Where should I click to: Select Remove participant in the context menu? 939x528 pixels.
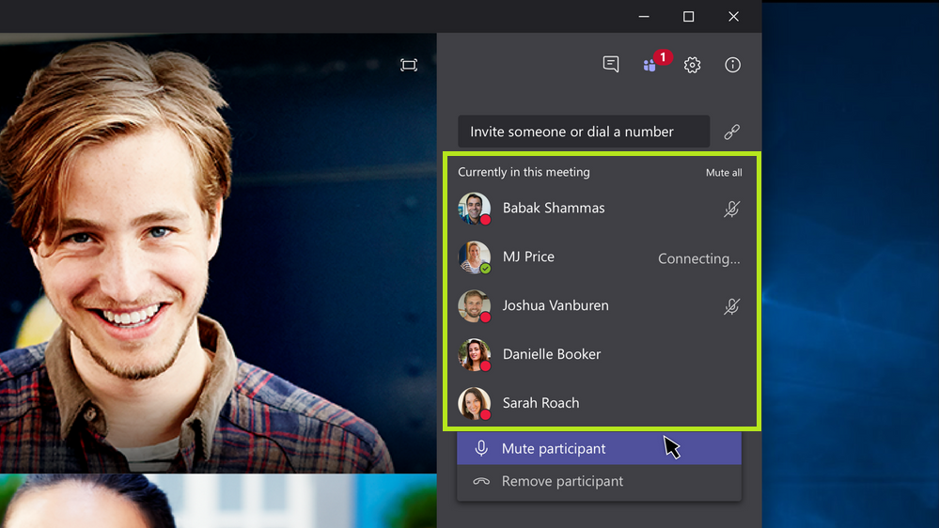[599, 481]
